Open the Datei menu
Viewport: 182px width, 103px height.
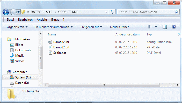coord(10,20)
